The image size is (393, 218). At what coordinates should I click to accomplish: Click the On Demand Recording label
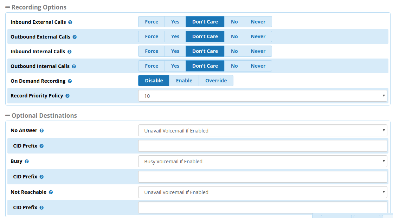[x=38, y=81]
